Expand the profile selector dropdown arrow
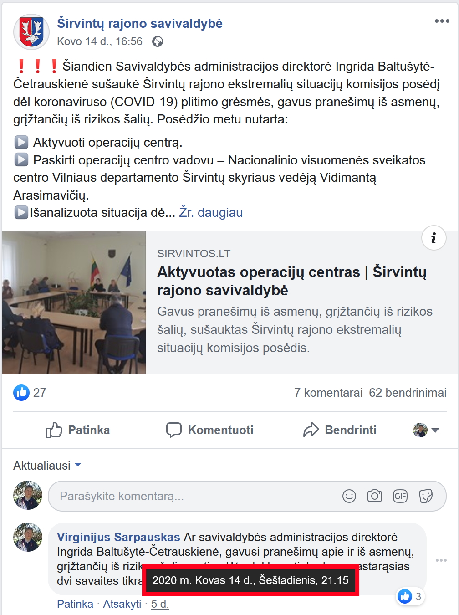Viewport: 459px width, 615px height. (435, 430)
